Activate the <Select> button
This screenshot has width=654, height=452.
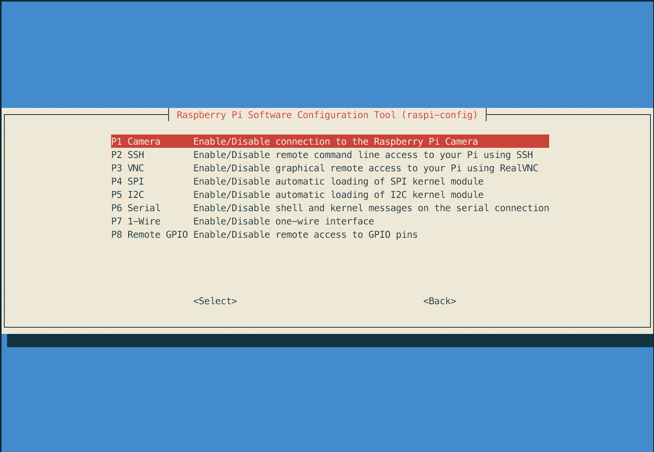point(215,301)
